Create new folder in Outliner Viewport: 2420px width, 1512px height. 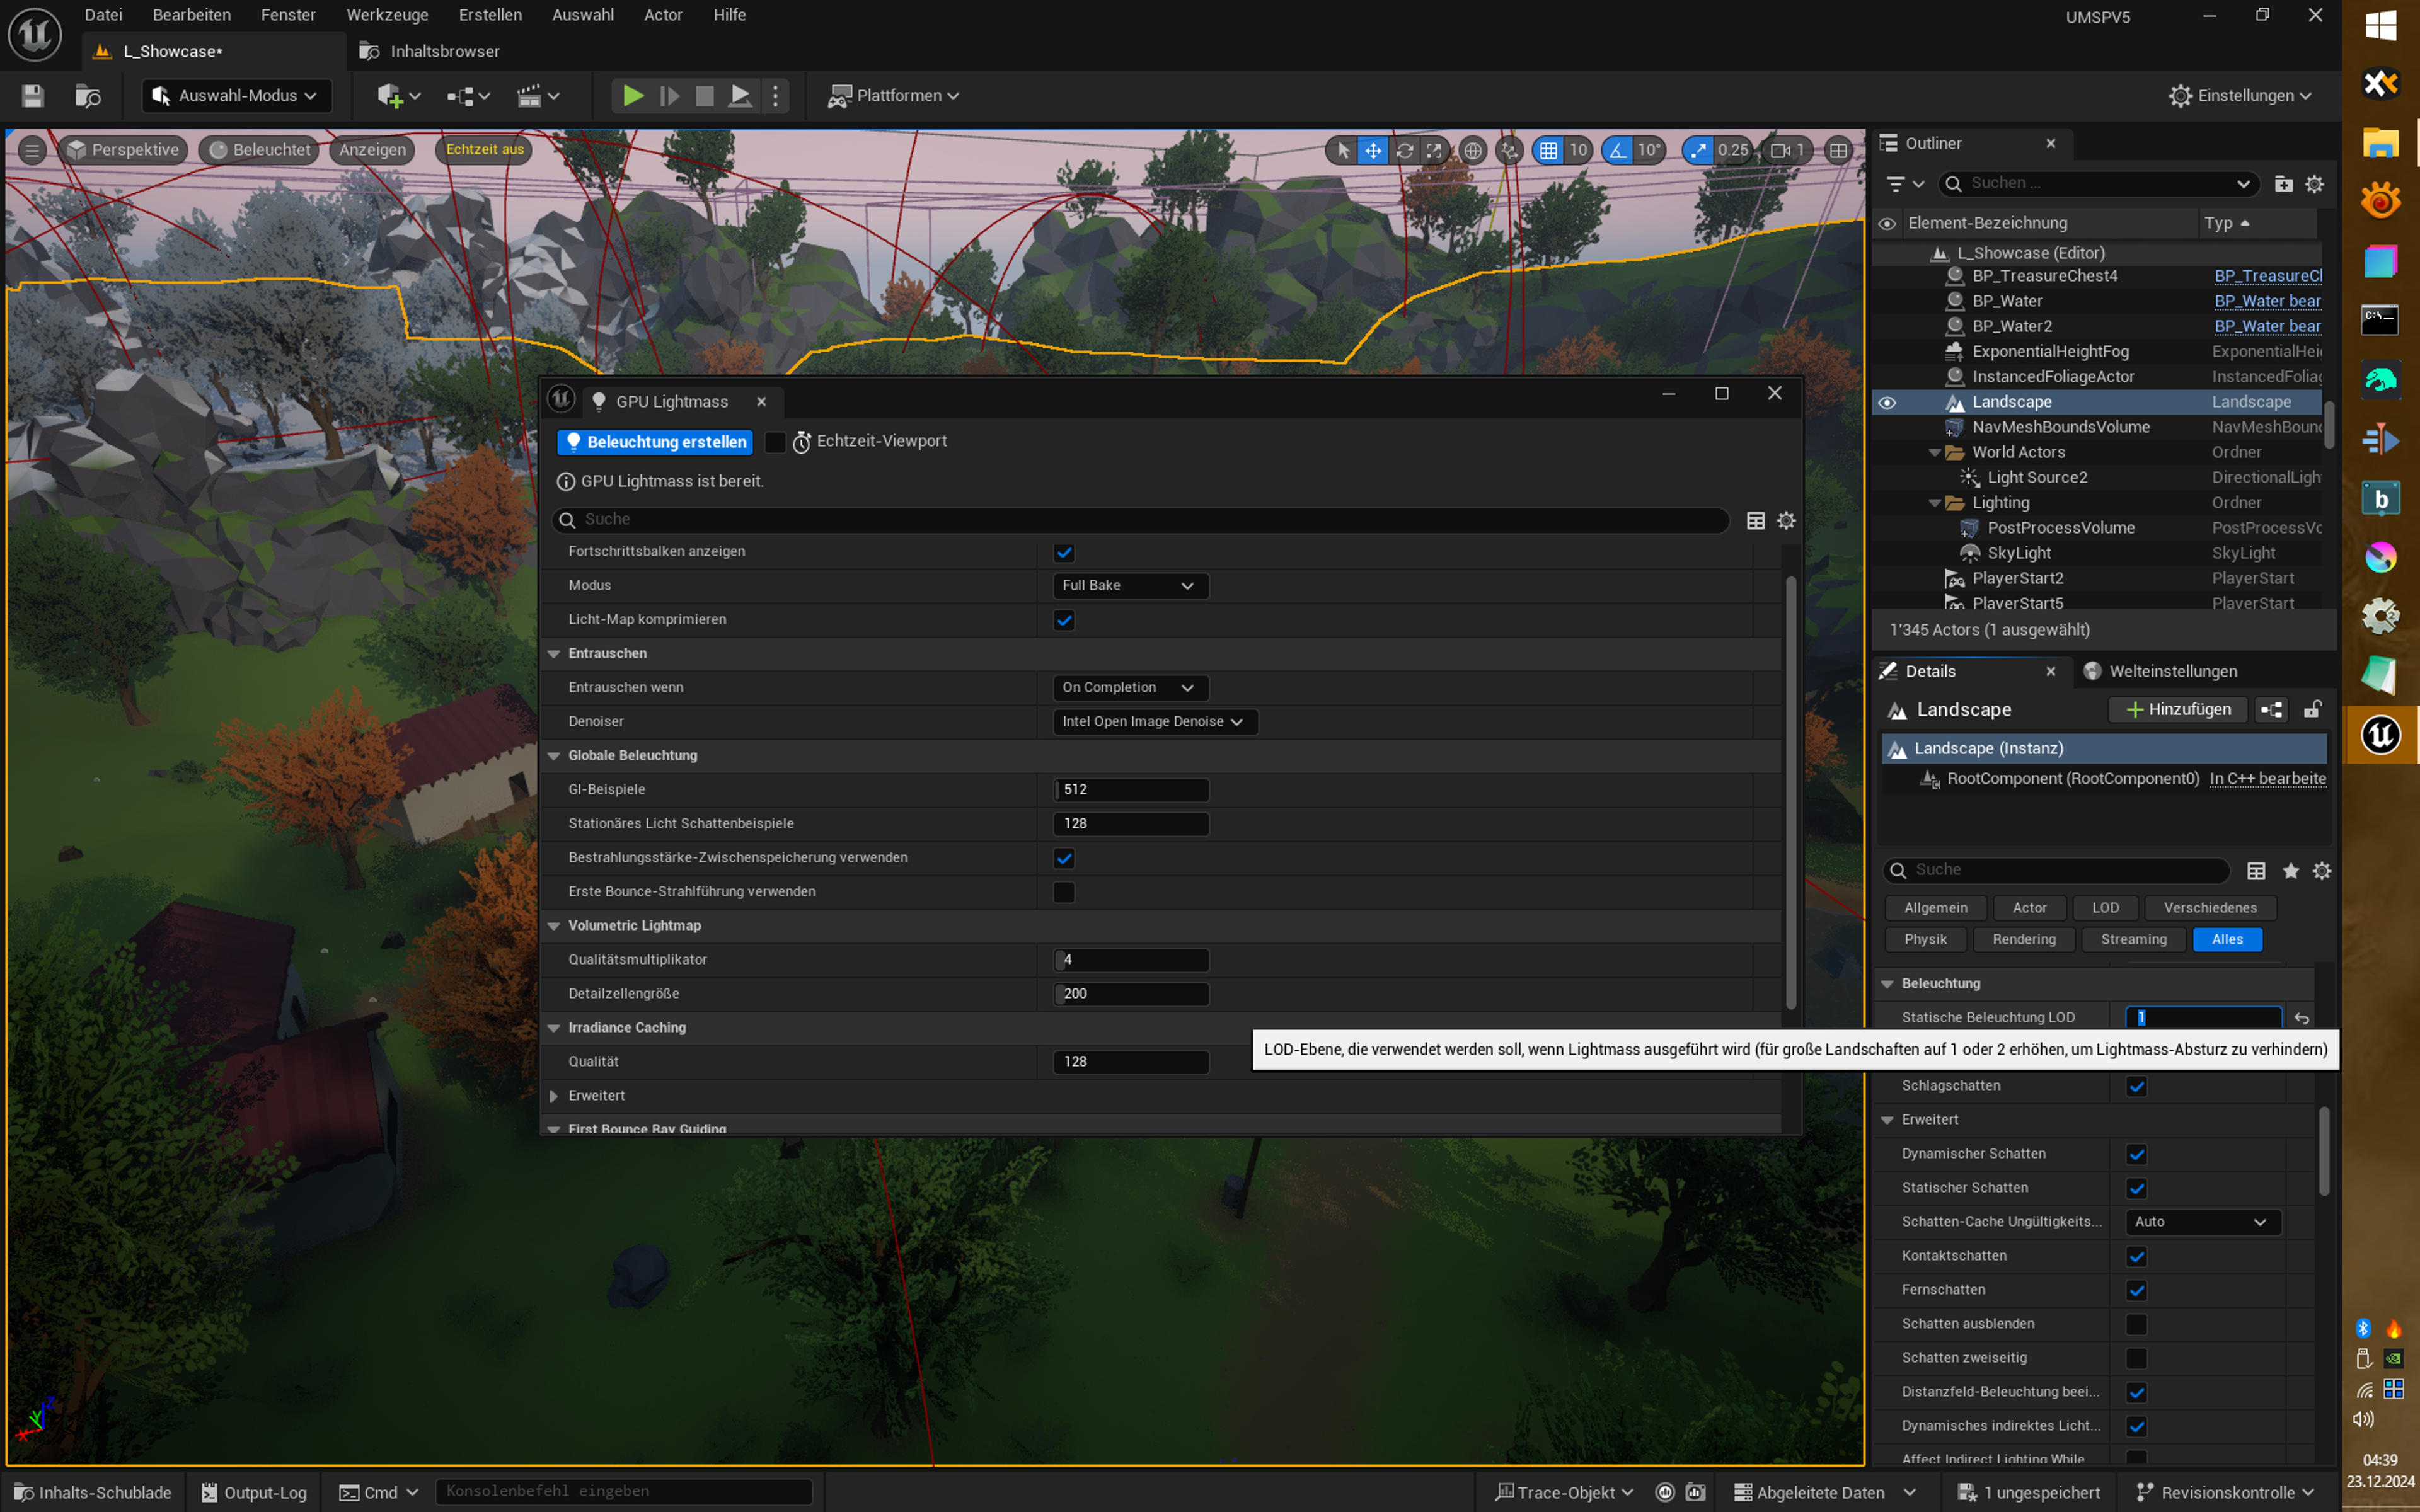pyautogui.click(x=2283, y=184)
